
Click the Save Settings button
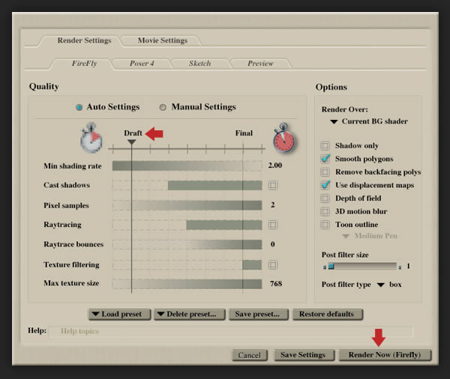pos(304,355)
